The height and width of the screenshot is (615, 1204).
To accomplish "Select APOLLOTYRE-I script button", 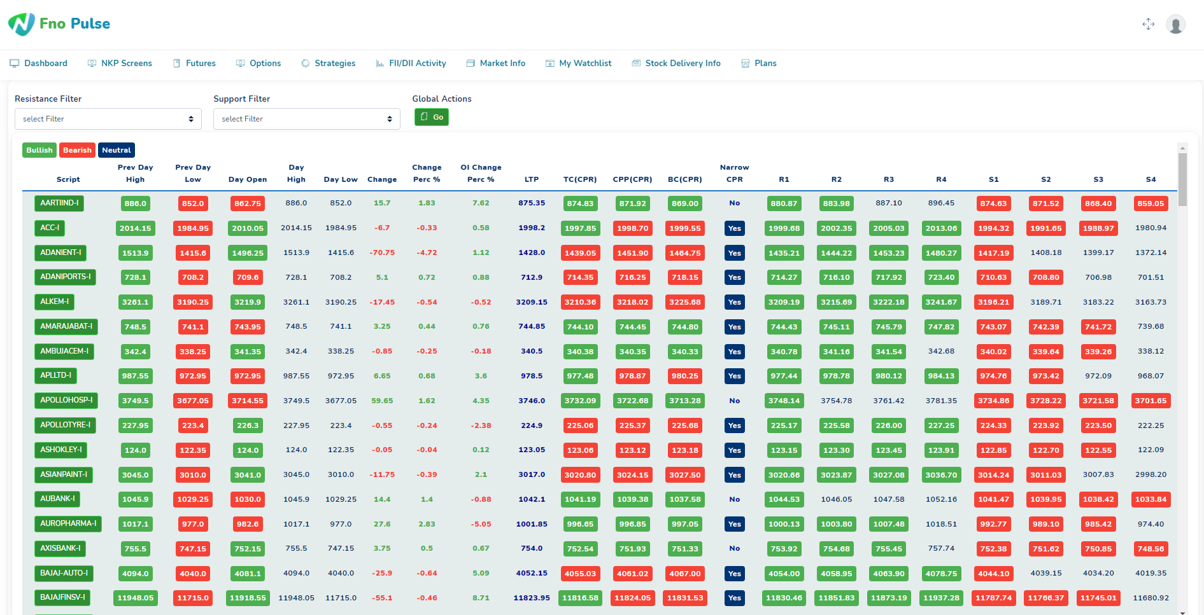I will pyautogui.click(x=66, y=425).
